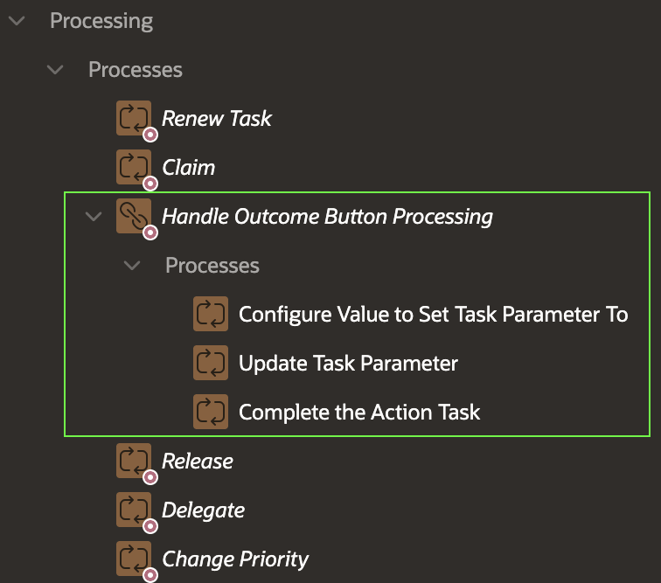Select the Update Task Parameter process
This screenshot has height=583, width=661.
(348, 363)
